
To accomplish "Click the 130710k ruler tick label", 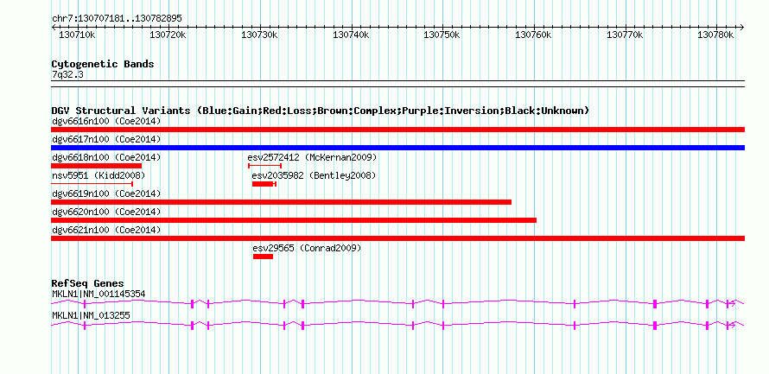I will tap(77, 35).
